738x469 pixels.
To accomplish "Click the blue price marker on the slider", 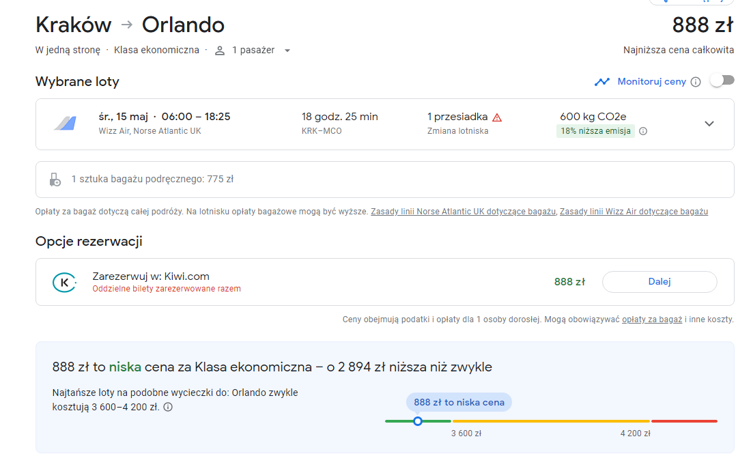I will tap(418, 421).
